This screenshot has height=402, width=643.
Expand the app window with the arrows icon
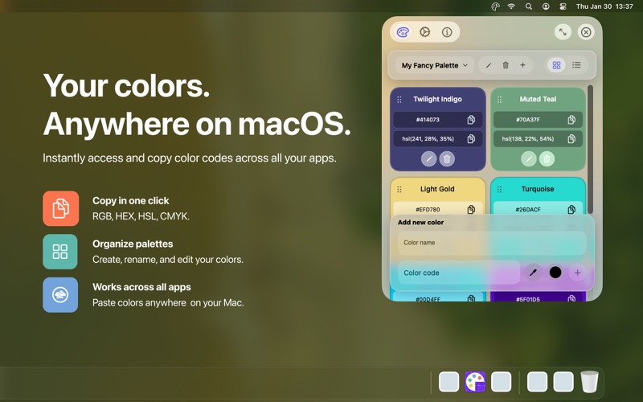(x=563, y=32)
